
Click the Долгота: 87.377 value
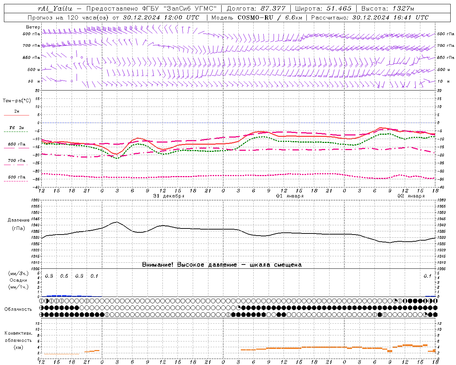pyautogui.click(x=256, y=9)
